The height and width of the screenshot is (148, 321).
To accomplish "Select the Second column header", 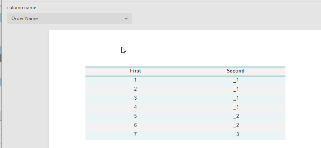I will (x=236, y=71).
